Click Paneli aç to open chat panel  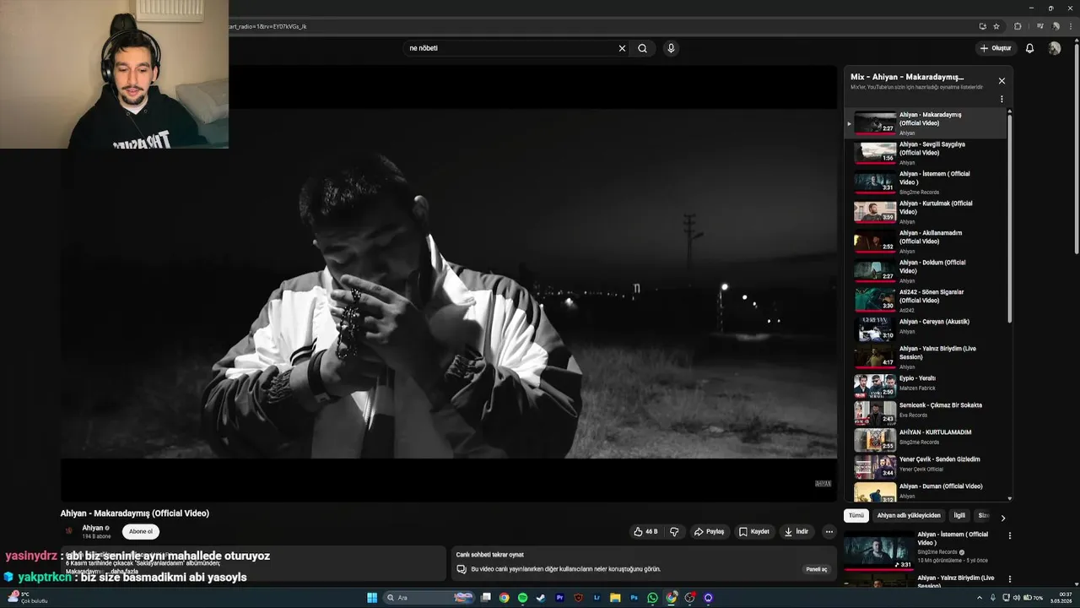pos(817,569)
